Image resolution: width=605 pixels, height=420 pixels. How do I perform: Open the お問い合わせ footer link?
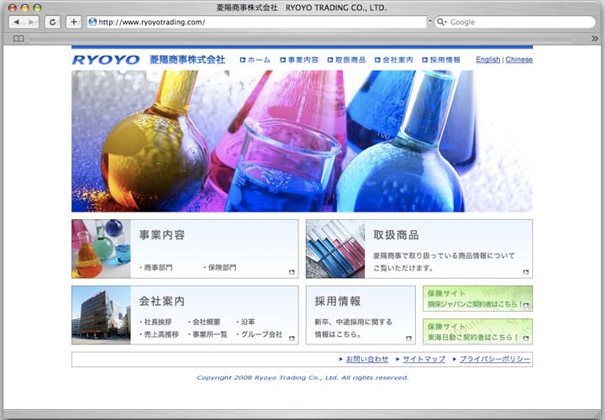coord(366,359)
